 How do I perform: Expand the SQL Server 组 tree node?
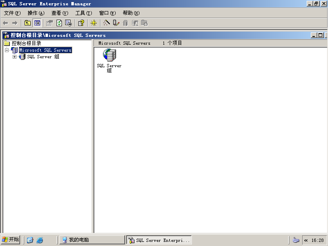point(14,57)
